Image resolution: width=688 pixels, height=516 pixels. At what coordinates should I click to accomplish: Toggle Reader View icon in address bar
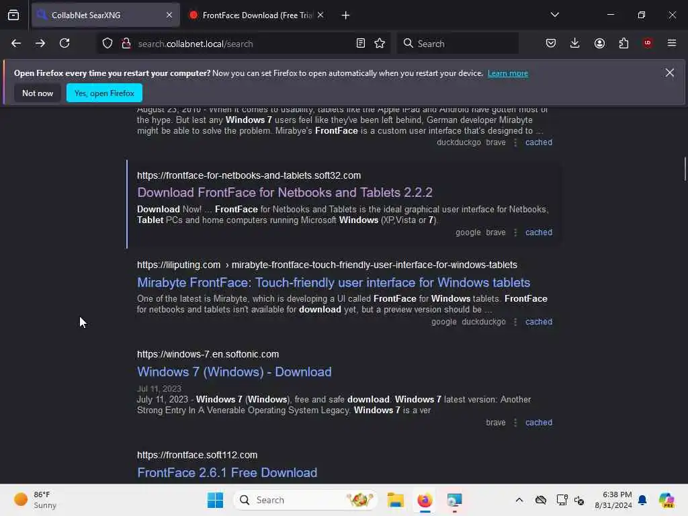[x=361, y=44]
